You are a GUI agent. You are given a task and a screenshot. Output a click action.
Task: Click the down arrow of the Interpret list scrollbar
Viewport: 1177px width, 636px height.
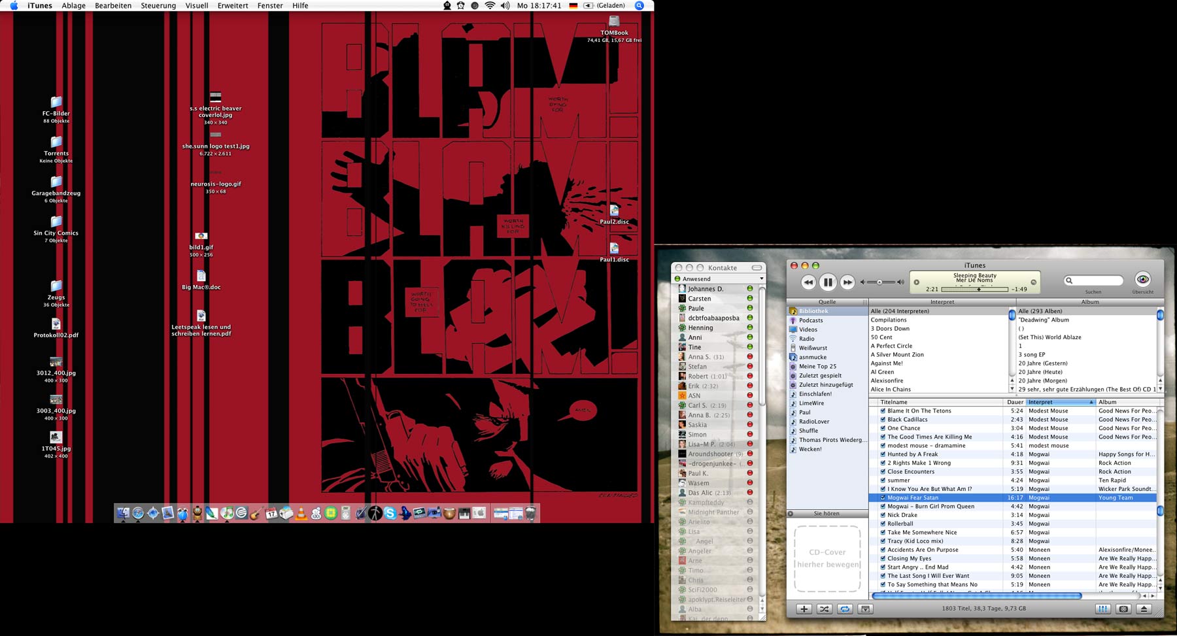1012,389
